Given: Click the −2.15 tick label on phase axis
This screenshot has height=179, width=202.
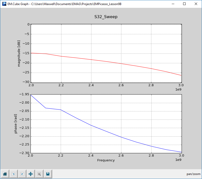Looking at the screenshot, I should click(24, 128).
